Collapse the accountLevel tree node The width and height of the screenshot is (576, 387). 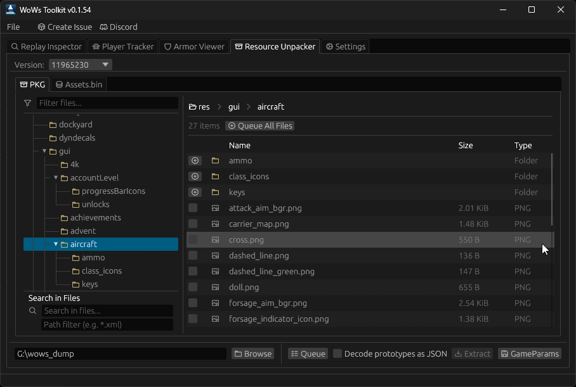coord(56,177)
